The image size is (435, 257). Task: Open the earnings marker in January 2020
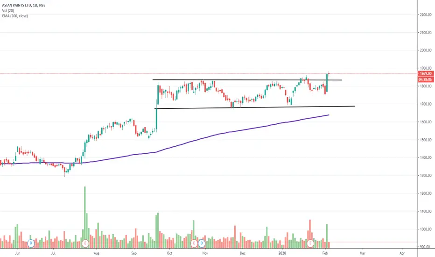pyautogui.click(x=310, y=243)
